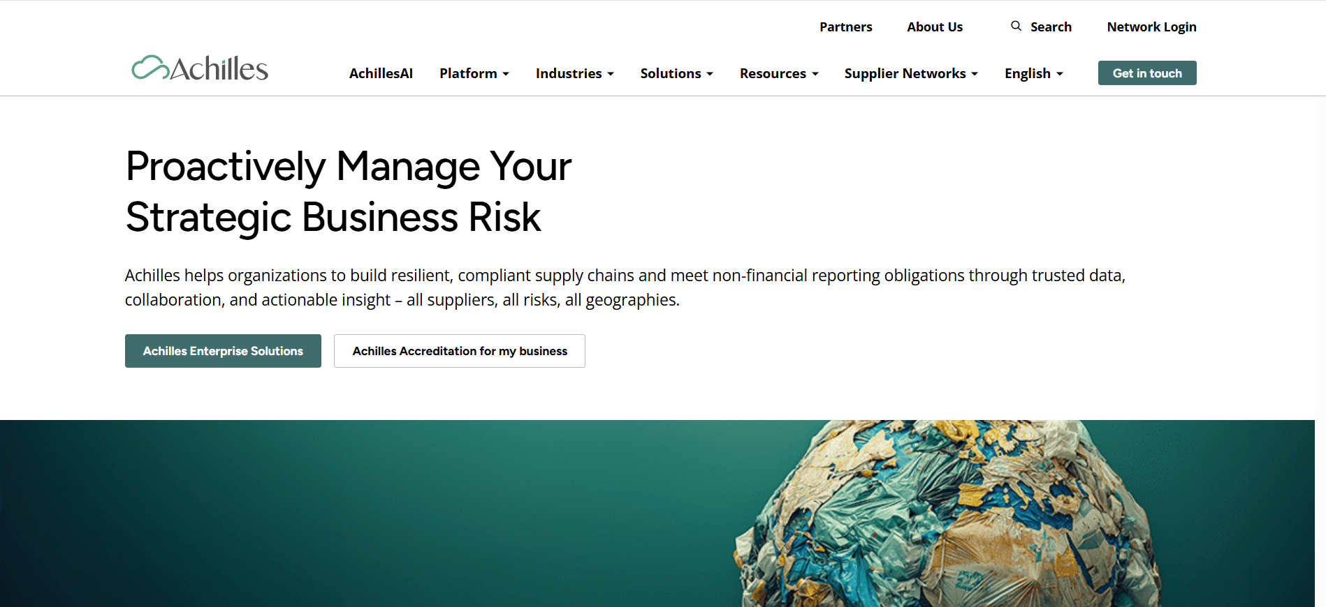
Task: Click Achilles Accreditation for my business
Action: click(x=460, y=351)
